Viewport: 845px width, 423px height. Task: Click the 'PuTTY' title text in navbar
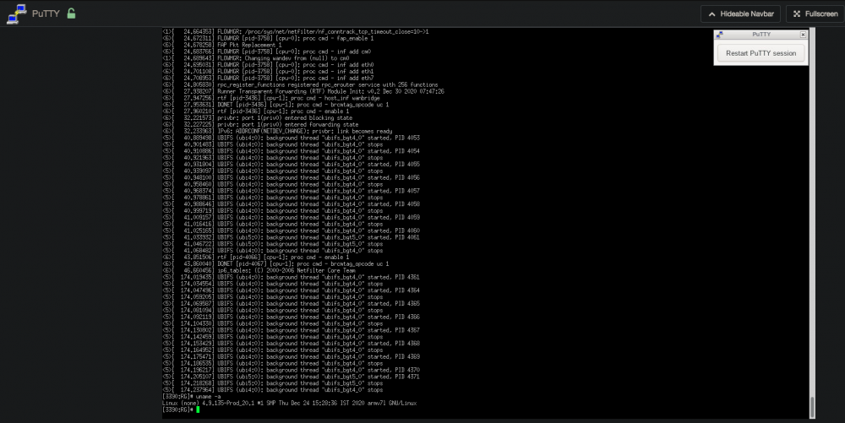46,14
